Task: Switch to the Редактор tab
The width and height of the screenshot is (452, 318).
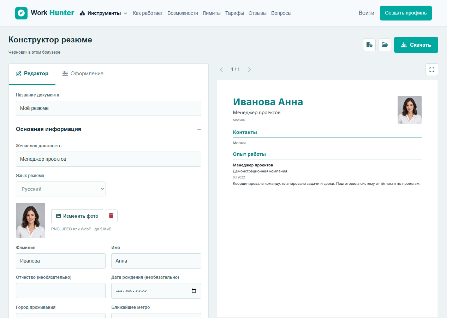Action: pos(32,74)
